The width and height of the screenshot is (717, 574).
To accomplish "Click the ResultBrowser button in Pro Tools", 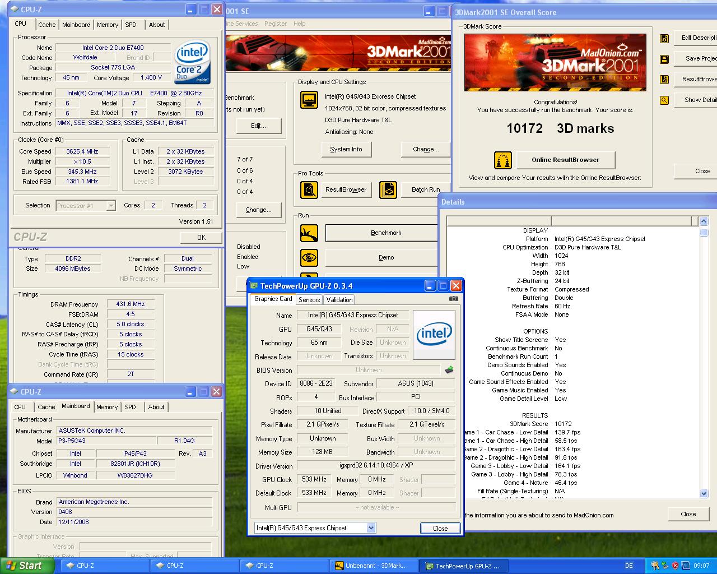I will click(346, 190).
